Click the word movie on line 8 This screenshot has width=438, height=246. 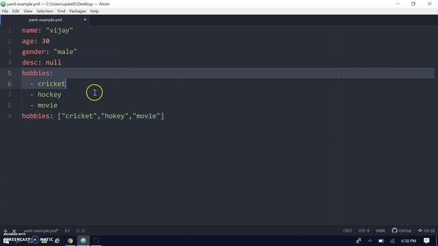47,105
